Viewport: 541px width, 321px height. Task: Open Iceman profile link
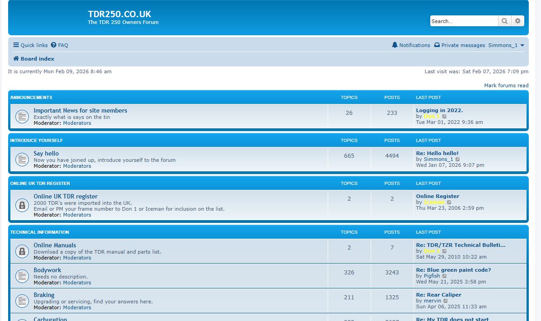(x=434, y=202)
